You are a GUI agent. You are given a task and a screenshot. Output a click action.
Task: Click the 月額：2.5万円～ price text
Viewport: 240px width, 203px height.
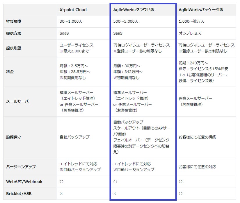pyautogui.click(x=74, y=66)
